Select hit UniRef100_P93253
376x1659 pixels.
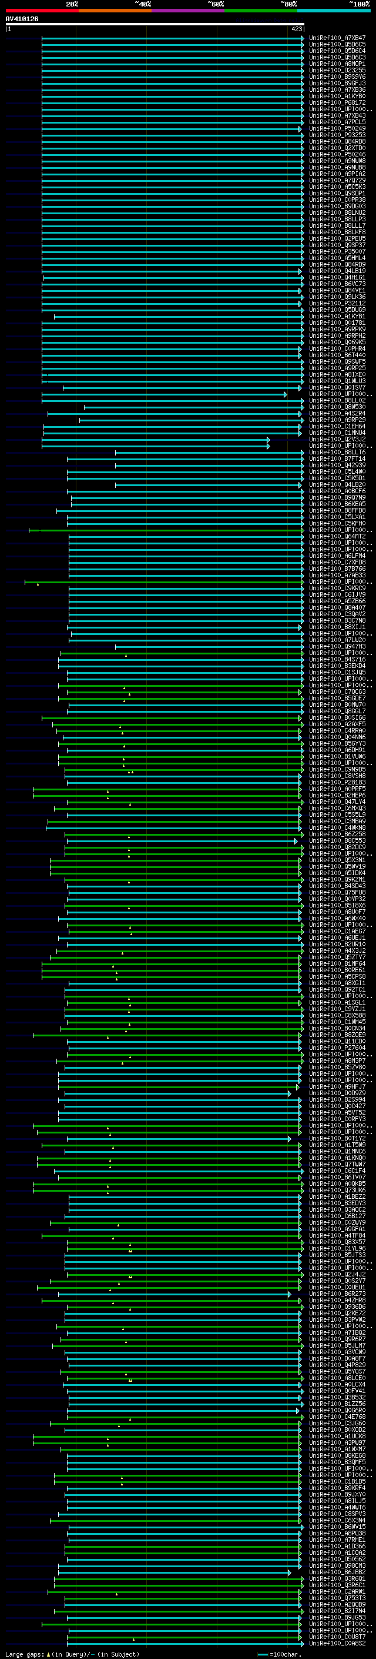tap(337, 135)
